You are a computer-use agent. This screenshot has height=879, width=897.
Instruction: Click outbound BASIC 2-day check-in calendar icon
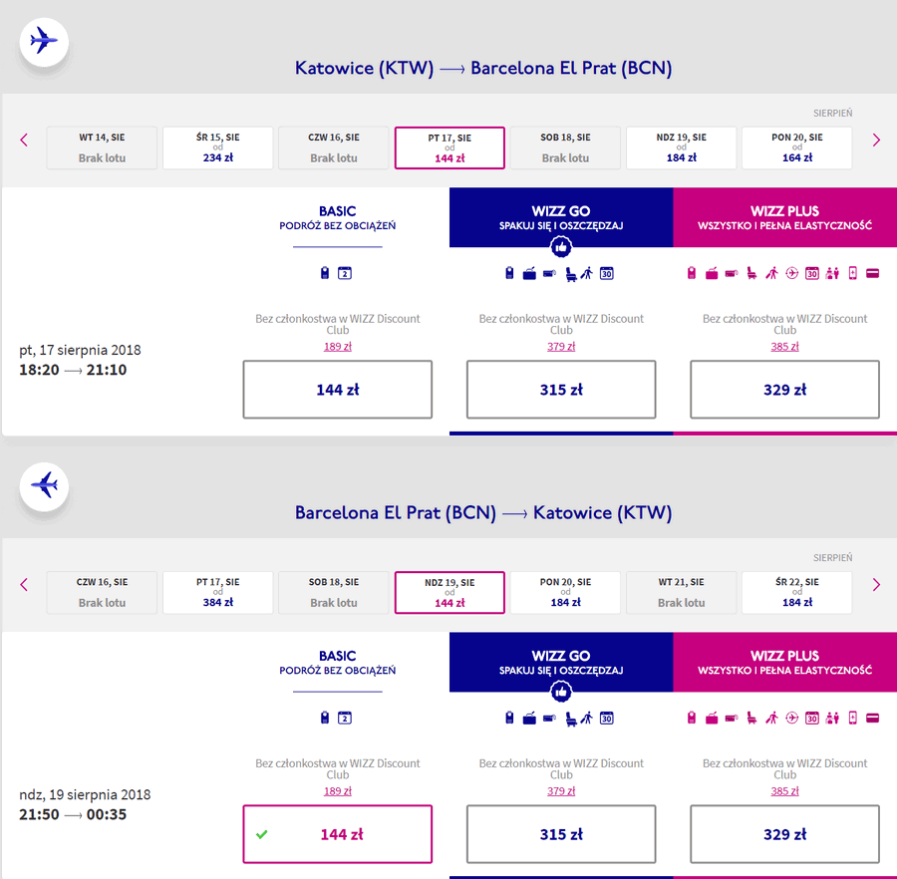[345, 273]
